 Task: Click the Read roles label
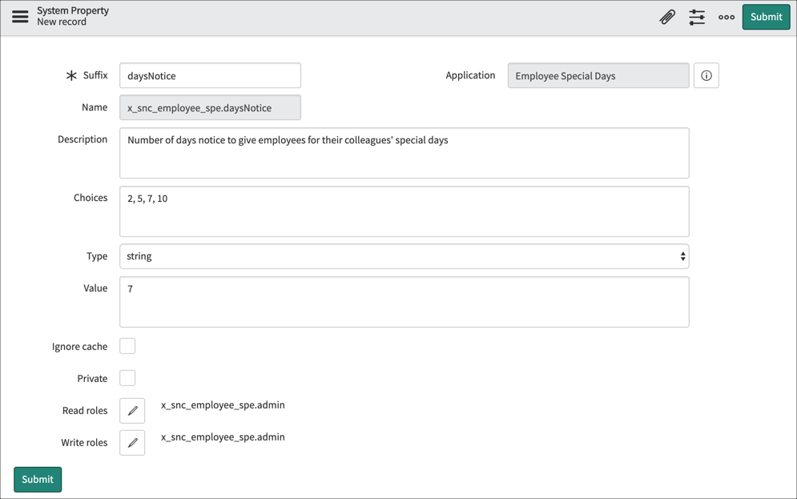click(85, 411)
